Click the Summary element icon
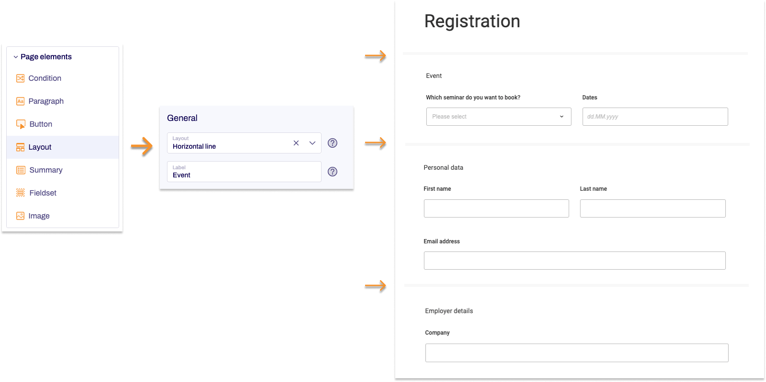Screen dimensions: 766x382 click(x=21, y=170)
